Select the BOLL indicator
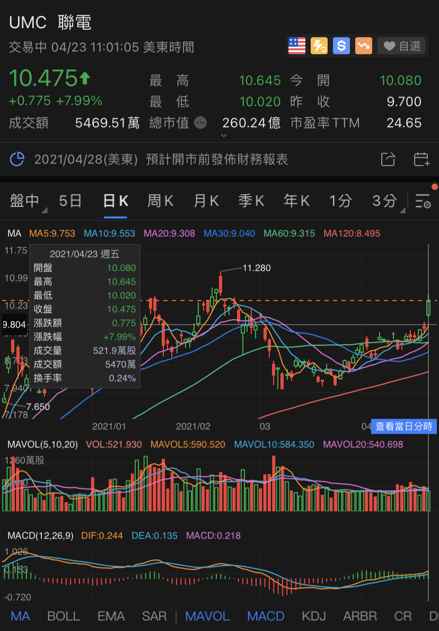Image resolution: width=439 pixels, height=631 pixels. (63, 616)
